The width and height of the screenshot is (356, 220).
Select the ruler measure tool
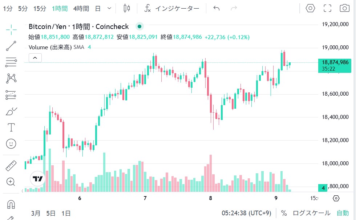coord(11,166)
